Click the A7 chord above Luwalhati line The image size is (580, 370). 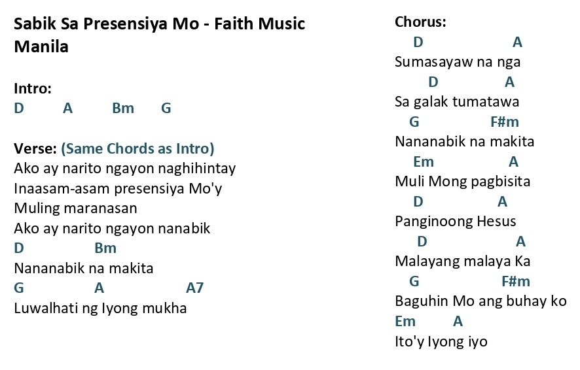coord(194,288)
